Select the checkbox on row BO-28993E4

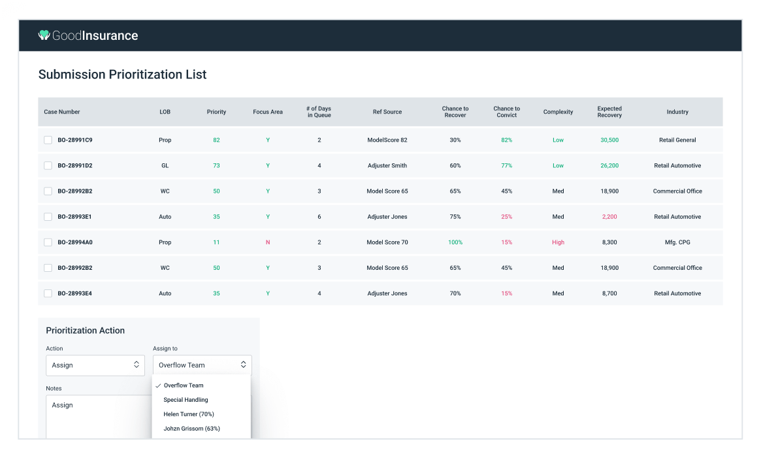click(48, 293)
